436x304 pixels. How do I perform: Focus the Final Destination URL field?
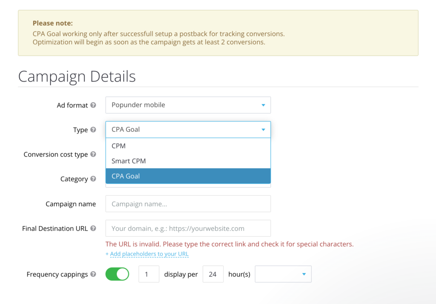(x=188, y=228)
